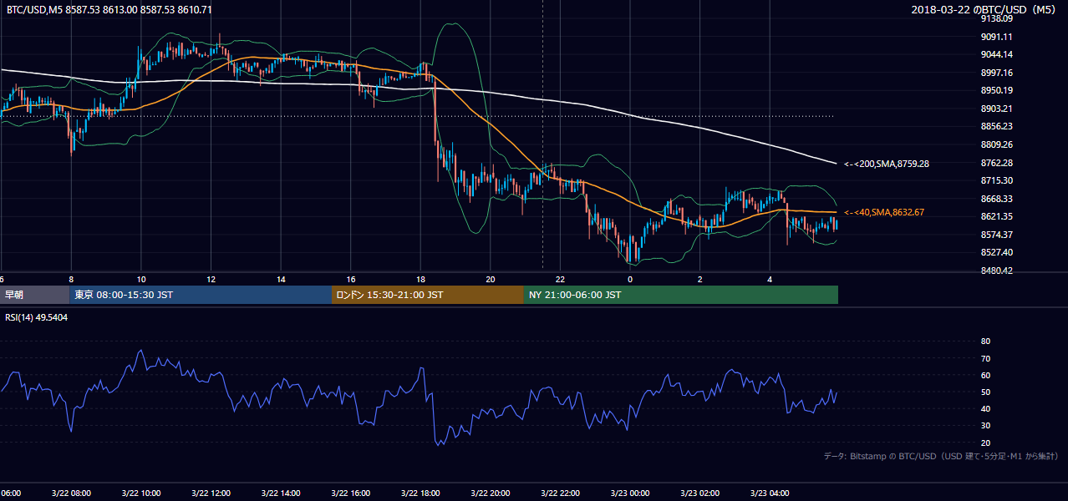Click RSI scale level 60
Screen dimensions: 1068x501
[x=985, y=375]
